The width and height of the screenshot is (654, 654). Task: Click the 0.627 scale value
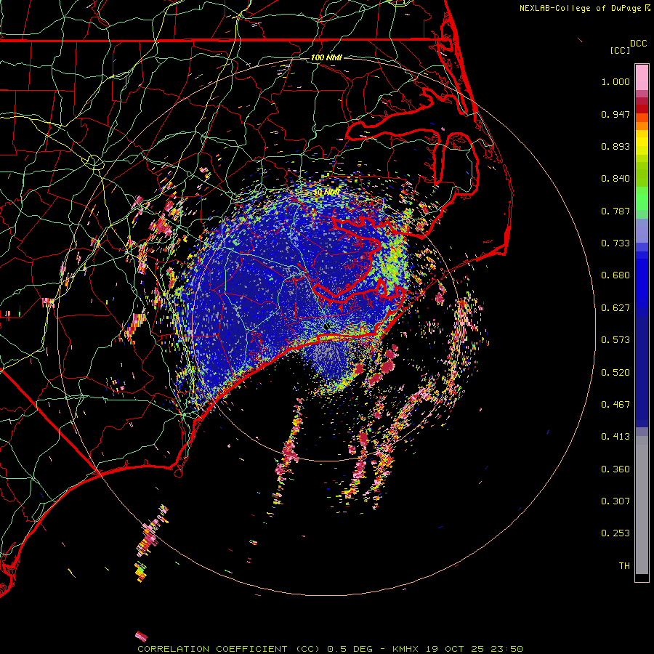[615, 308]
